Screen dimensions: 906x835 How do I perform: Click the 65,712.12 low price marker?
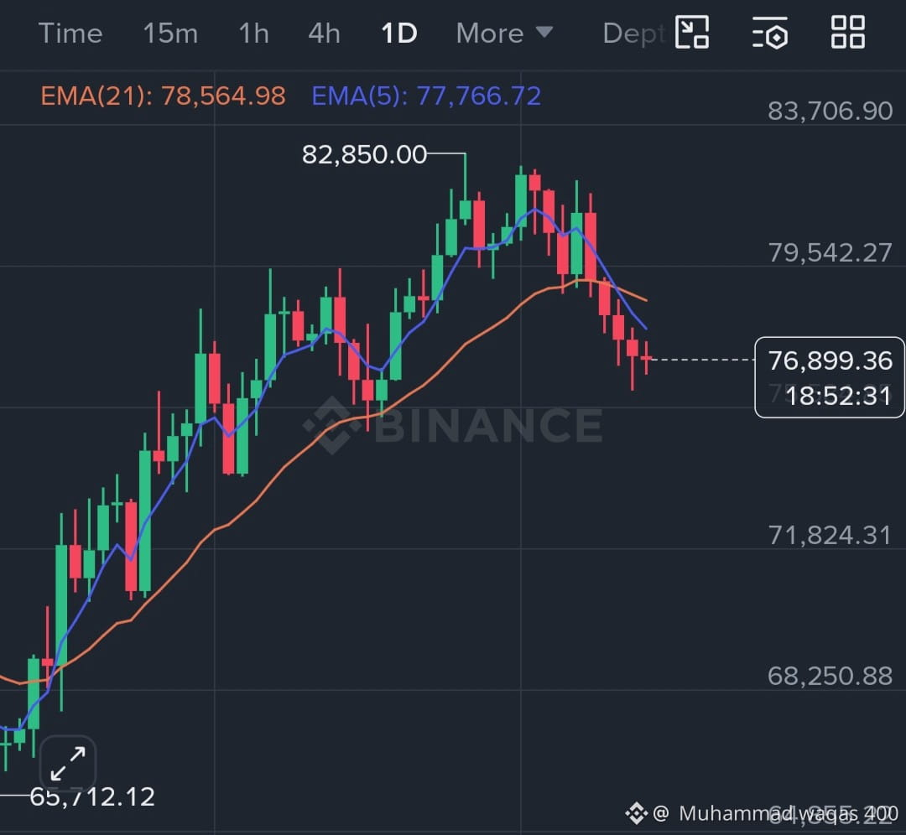pos(92,797)
